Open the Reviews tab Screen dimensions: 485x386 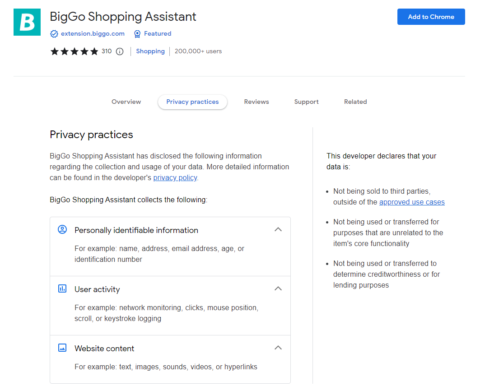point(256,102)
